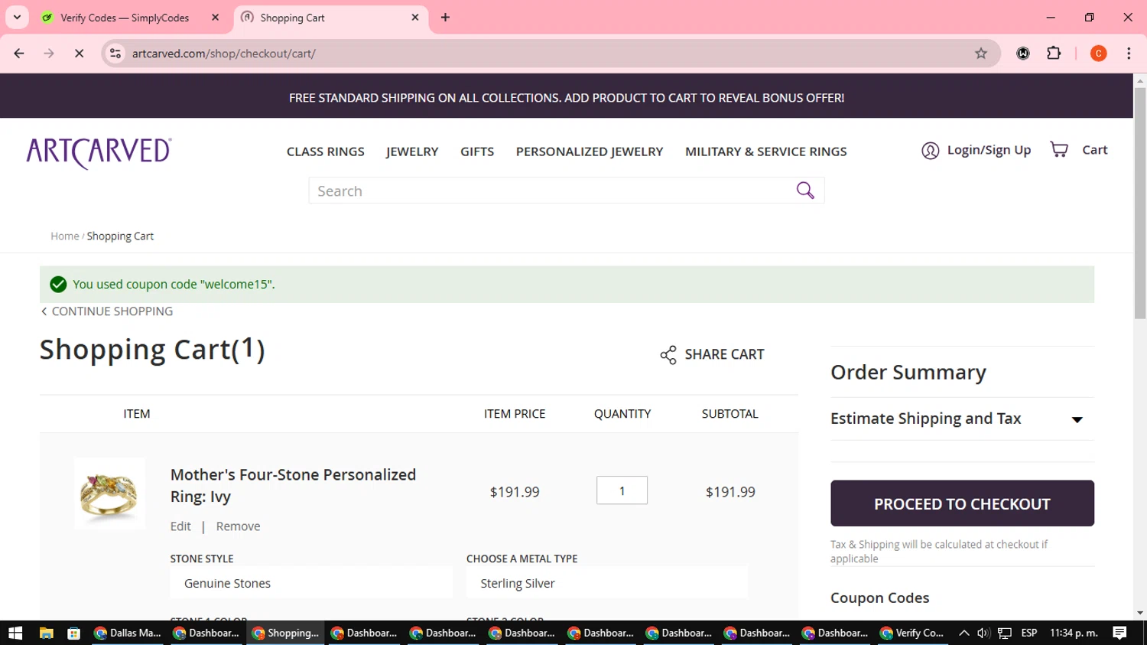This screenshot has height=645, width=1147.
Task: Click the Login/Sign Up link
Action: click(x=989, y=150)
